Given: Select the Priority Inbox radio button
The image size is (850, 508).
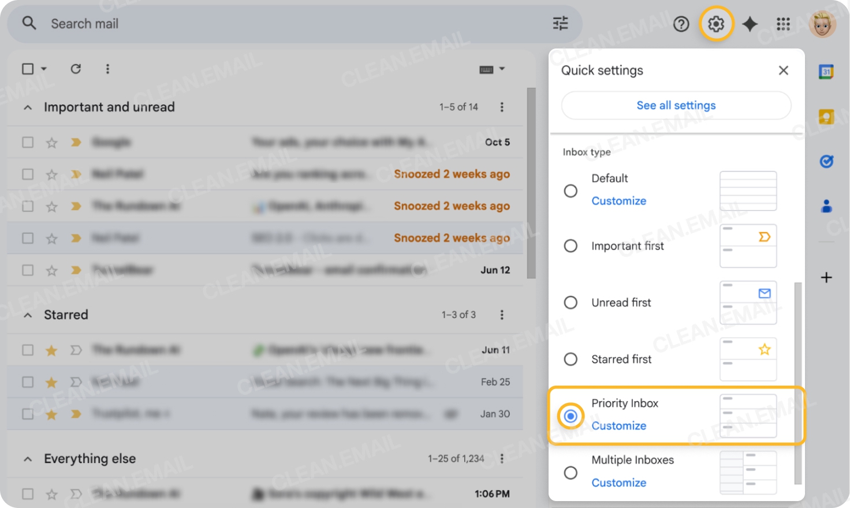Looking at the screenshot, I should [x=571, y=416].
